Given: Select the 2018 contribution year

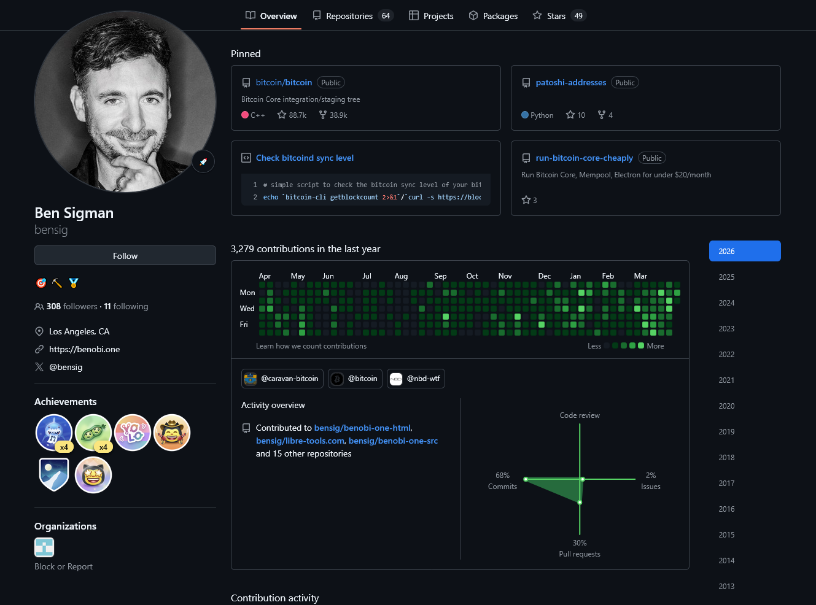Looking at the screenshot, I should pos(745,457).
